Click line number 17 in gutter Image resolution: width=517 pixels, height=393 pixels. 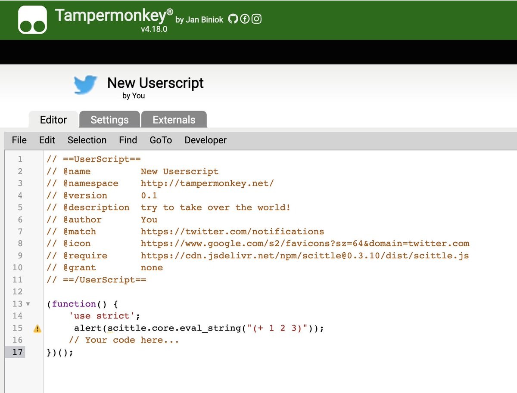tap(17, 352)
